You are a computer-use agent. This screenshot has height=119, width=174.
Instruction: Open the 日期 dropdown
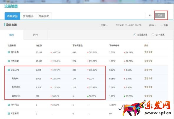[x=104, y=25]
